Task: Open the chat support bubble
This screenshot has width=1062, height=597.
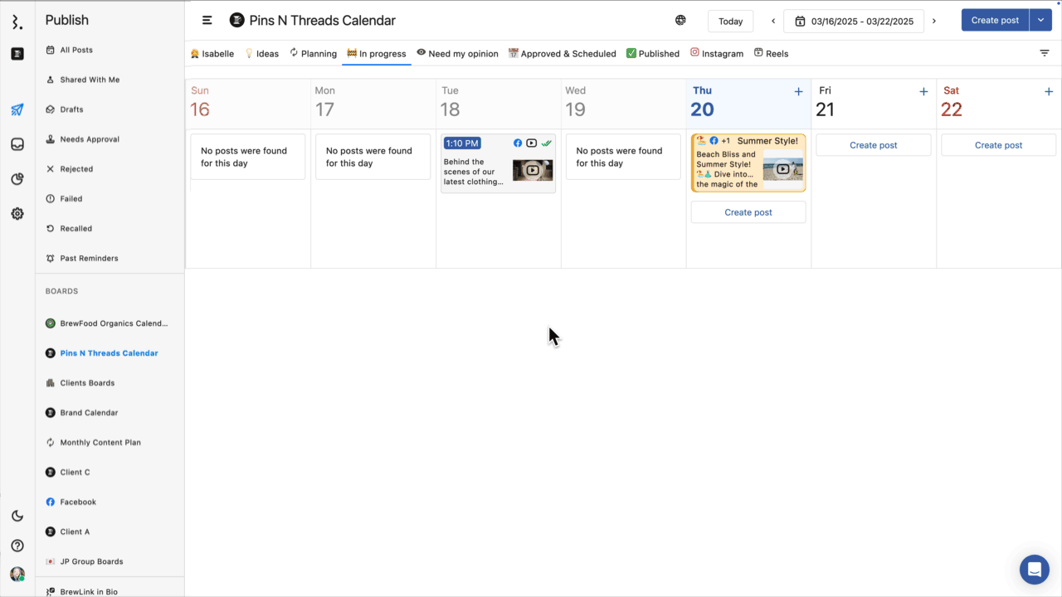Action: click(1034, 570)
